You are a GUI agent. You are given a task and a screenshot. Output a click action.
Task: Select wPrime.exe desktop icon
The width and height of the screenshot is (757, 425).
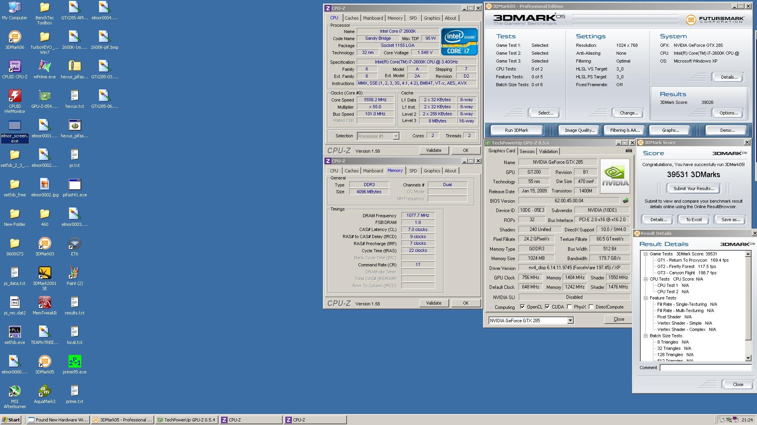45,70
